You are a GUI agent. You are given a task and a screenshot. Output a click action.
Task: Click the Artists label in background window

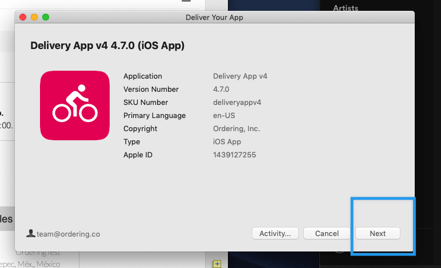[346, 8]
